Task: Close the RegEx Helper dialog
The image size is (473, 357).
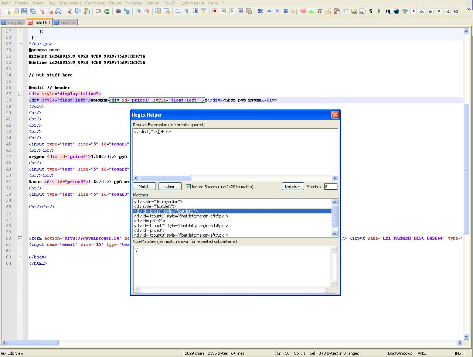Action: tap(335, 114)
